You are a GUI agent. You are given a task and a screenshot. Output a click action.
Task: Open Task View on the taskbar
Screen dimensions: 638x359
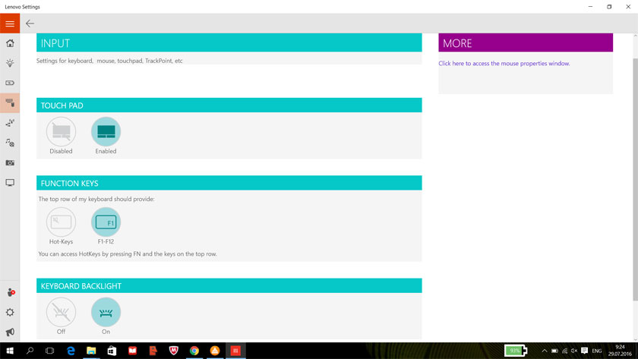49,351
